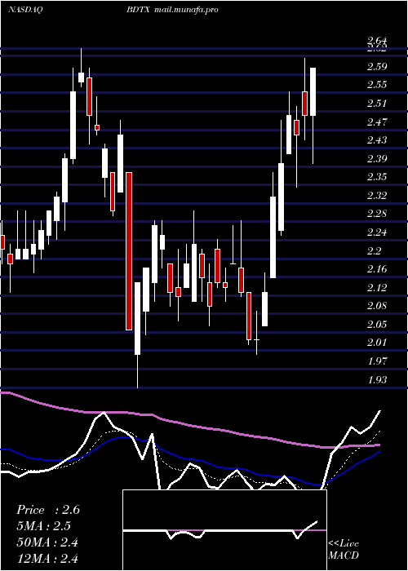The height and width of the screenshot is (571, 408).
Task: Click the BDTX ticker symbol
Action: pos(138,10)
